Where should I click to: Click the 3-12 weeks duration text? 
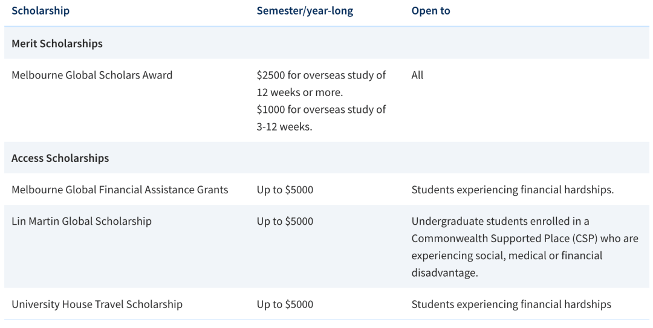[x=284, y=127]
